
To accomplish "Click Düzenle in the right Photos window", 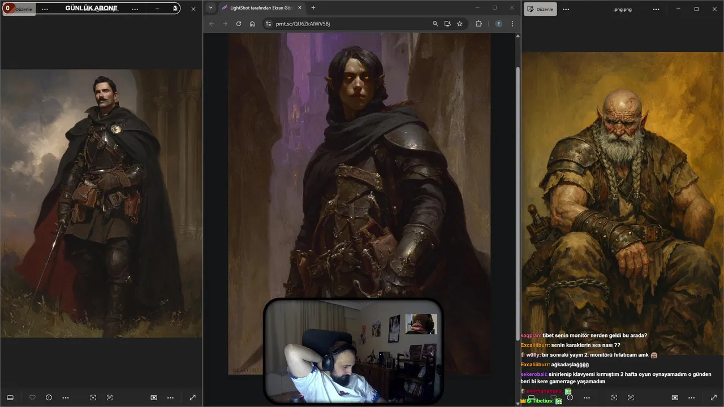I will point(540,9).
